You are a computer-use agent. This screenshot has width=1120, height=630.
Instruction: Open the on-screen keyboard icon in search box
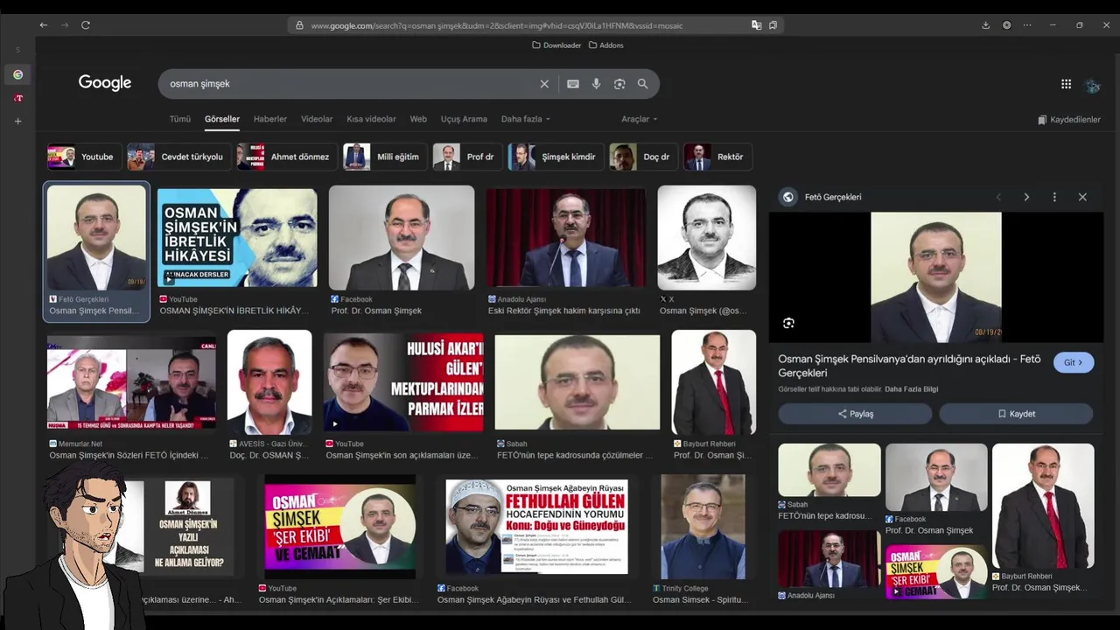tap(573, 84)
